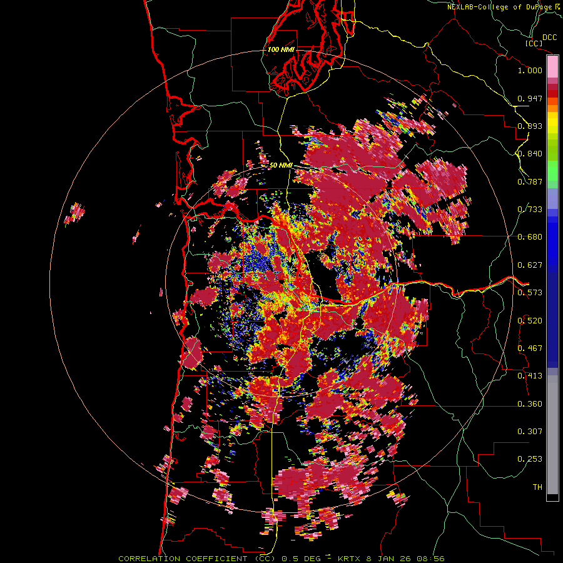This screenshot has height=563, width=563.
Task: Select the 0.467 legend value
Action: point(530,348)
